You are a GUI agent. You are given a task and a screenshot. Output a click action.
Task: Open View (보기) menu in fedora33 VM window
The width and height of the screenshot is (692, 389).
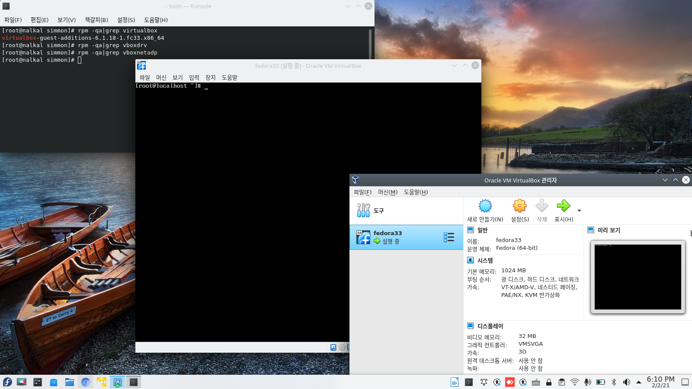(x=178, y=77)
